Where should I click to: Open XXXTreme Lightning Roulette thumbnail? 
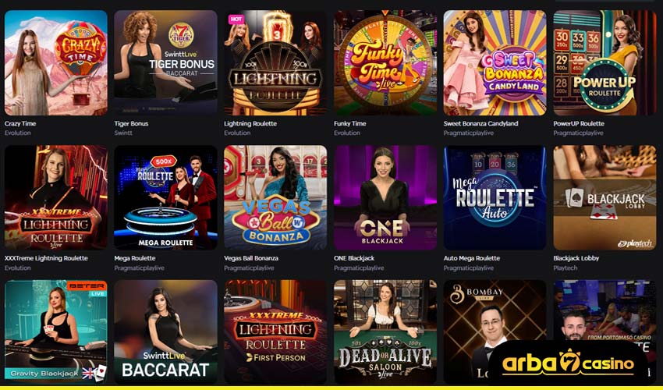pyautogui.click(x=56, y=197)
